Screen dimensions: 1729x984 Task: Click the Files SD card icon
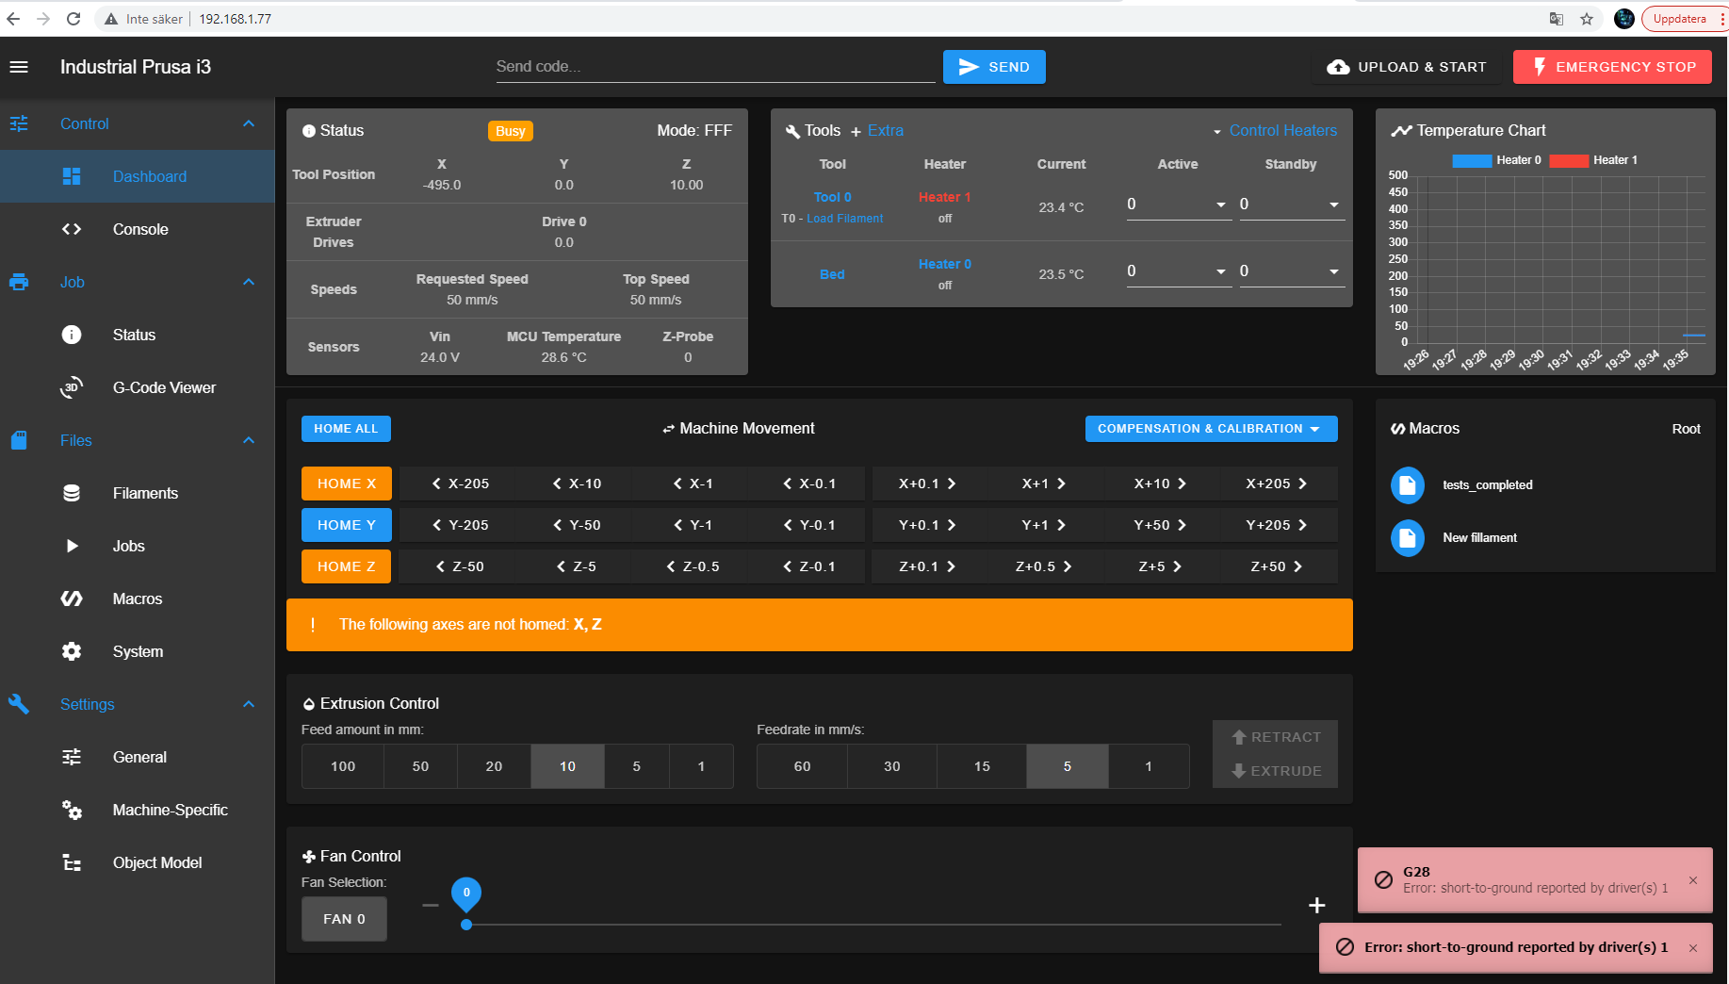coord(19,440)
